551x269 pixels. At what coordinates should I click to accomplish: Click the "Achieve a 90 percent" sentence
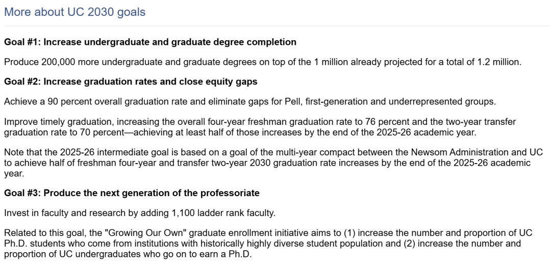(x=250, y=102)
